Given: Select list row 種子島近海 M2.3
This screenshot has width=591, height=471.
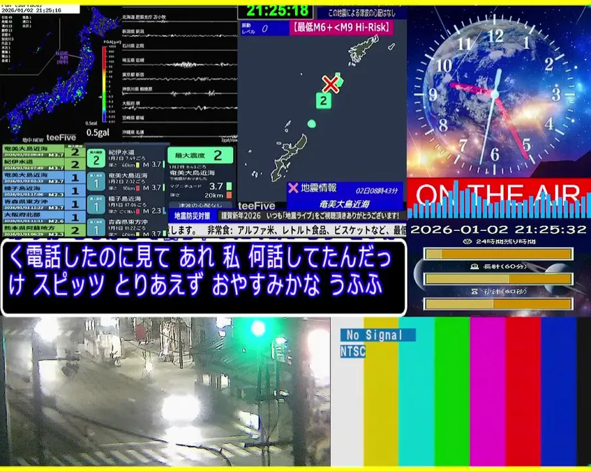Looking at the screenshot, I should (x=44, y=191).
